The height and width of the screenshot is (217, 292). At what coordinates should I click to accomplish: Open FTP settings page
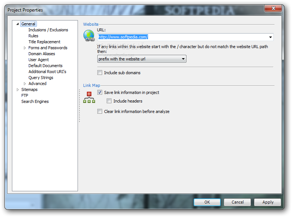(x=25, y=95)
